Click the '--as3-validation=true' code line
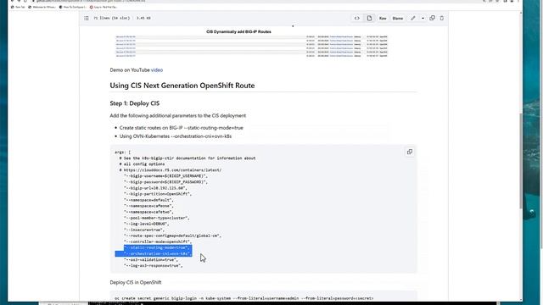Viewport: 543px width, 305px height. 151,259
